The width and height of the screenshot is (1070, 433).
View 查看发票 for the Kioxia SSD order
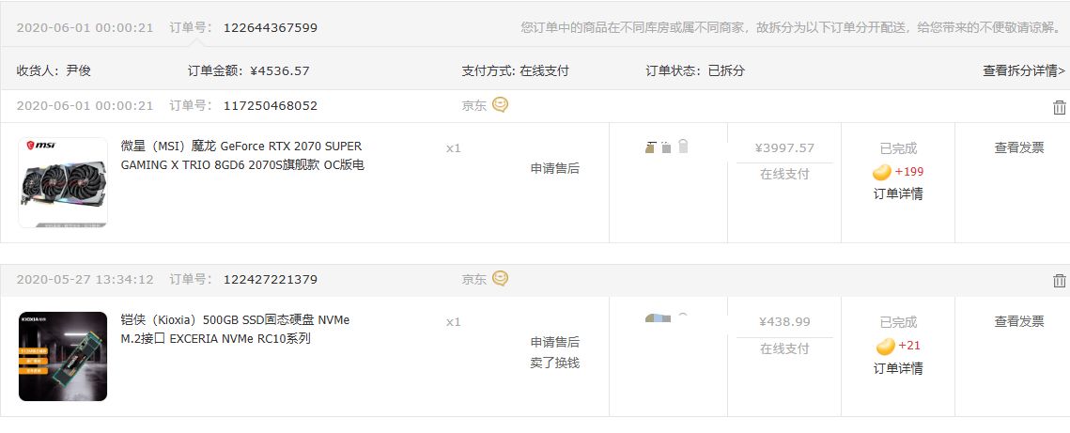(1019, 321)
